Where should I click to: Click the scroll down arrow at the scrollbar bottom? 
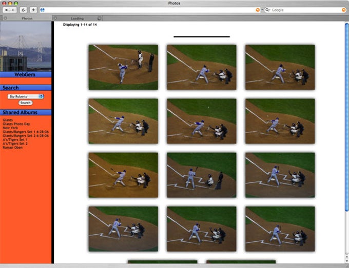click(347, 261)
